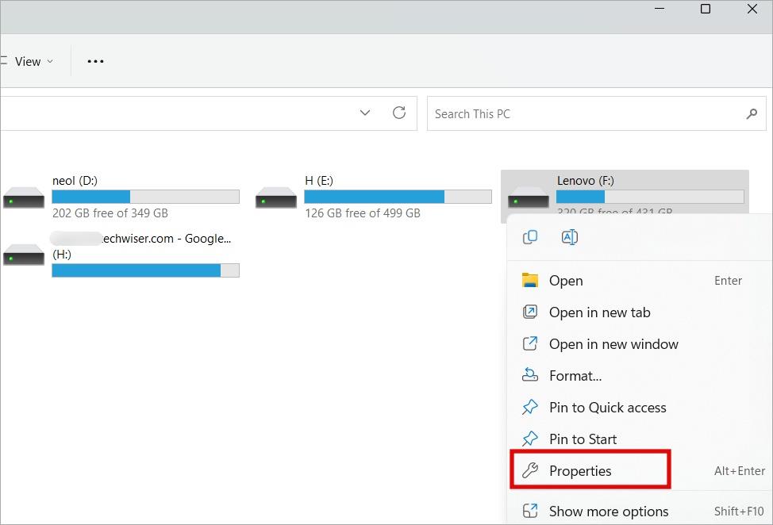The image size is (773, 525).
Task: Click the techwiser.com - Google... drive name
Action: click(141, 239)
